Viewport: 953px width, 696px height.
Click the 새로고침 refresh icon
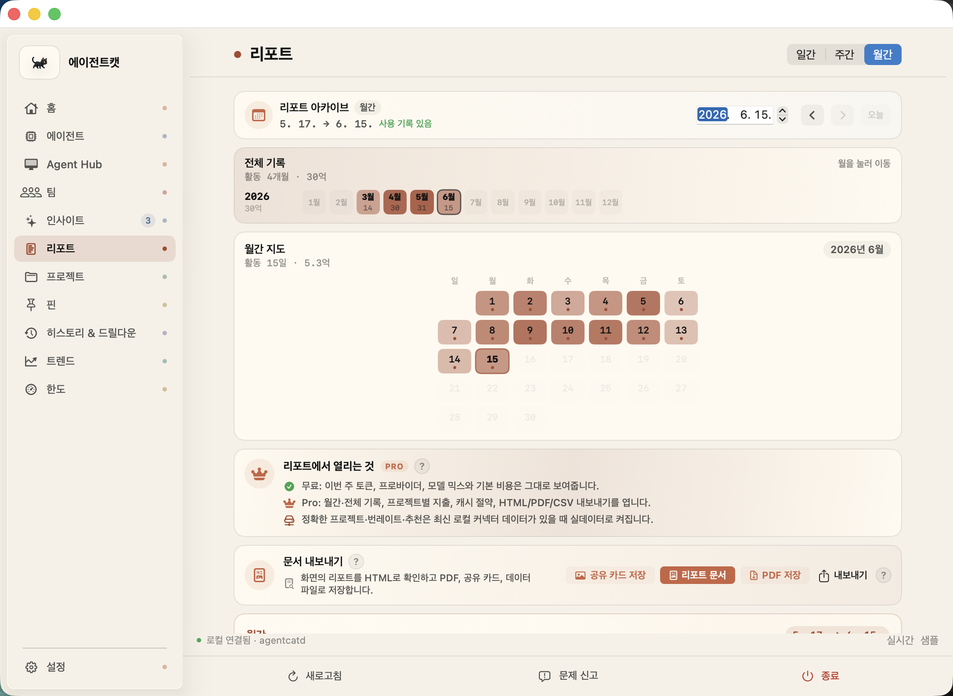(x=293, y=676)
